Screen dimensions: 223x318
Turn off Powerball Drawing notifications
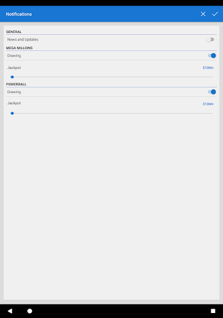(x=212, y=92)
